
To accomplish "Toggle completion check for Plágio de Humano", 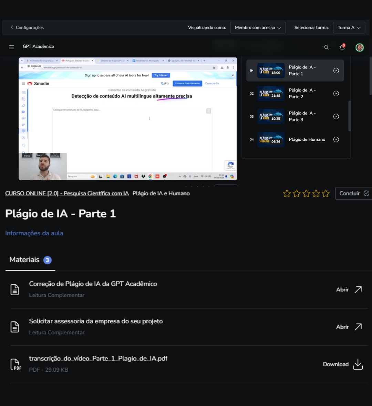I will (336, 139).
